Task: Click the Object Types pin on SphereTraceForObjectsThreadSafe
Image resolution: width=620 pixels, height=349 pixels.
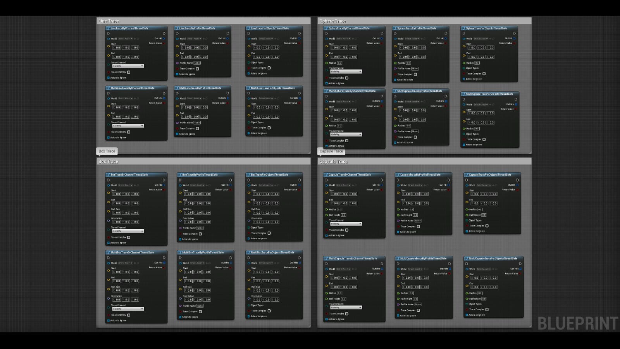Action: 464,68
